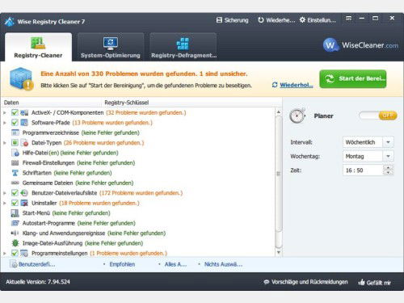
Task: Click the Wiederherstellen restore icon
Action: [261, 20]
